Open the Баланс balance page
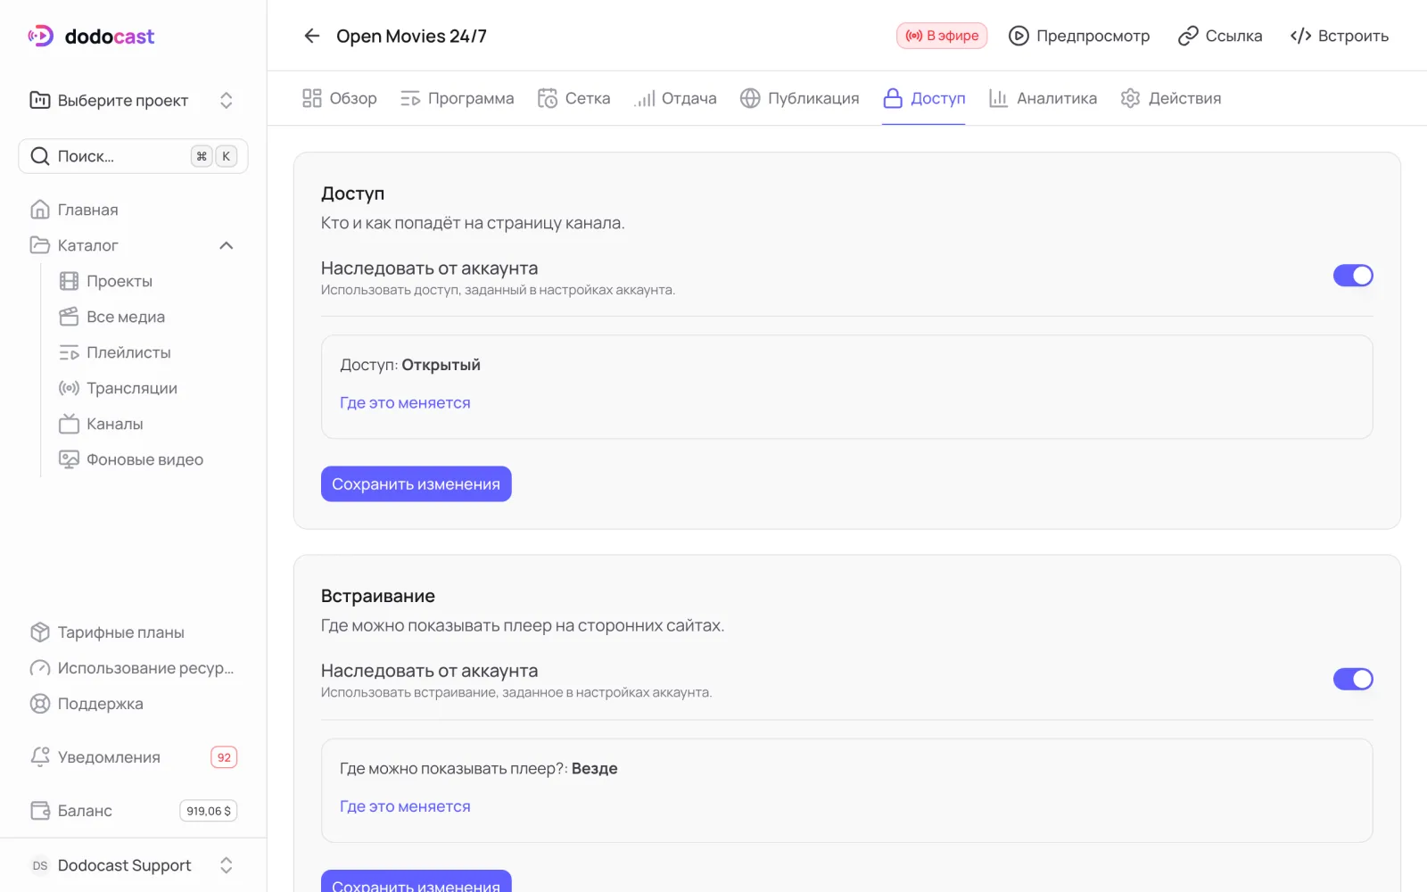This screenshot has width=1427, height=892. tap(133, 811)
